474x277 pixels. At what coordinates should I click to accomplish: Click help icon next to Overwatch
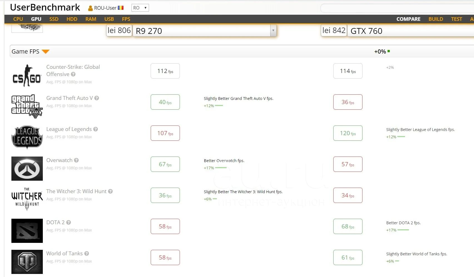coord(76,160)
